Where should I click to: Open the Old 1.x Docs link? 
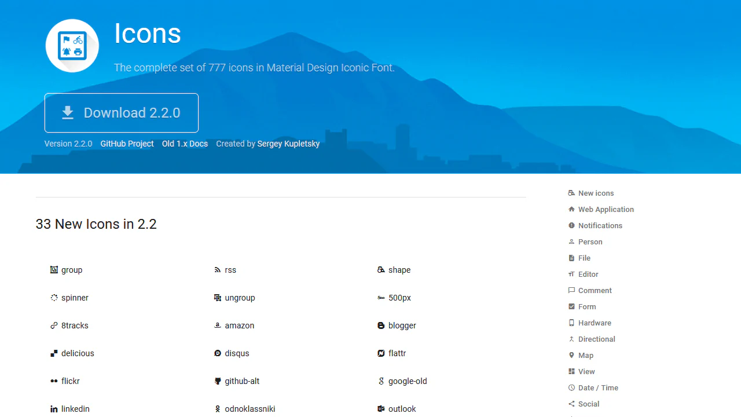coord(185,144)
